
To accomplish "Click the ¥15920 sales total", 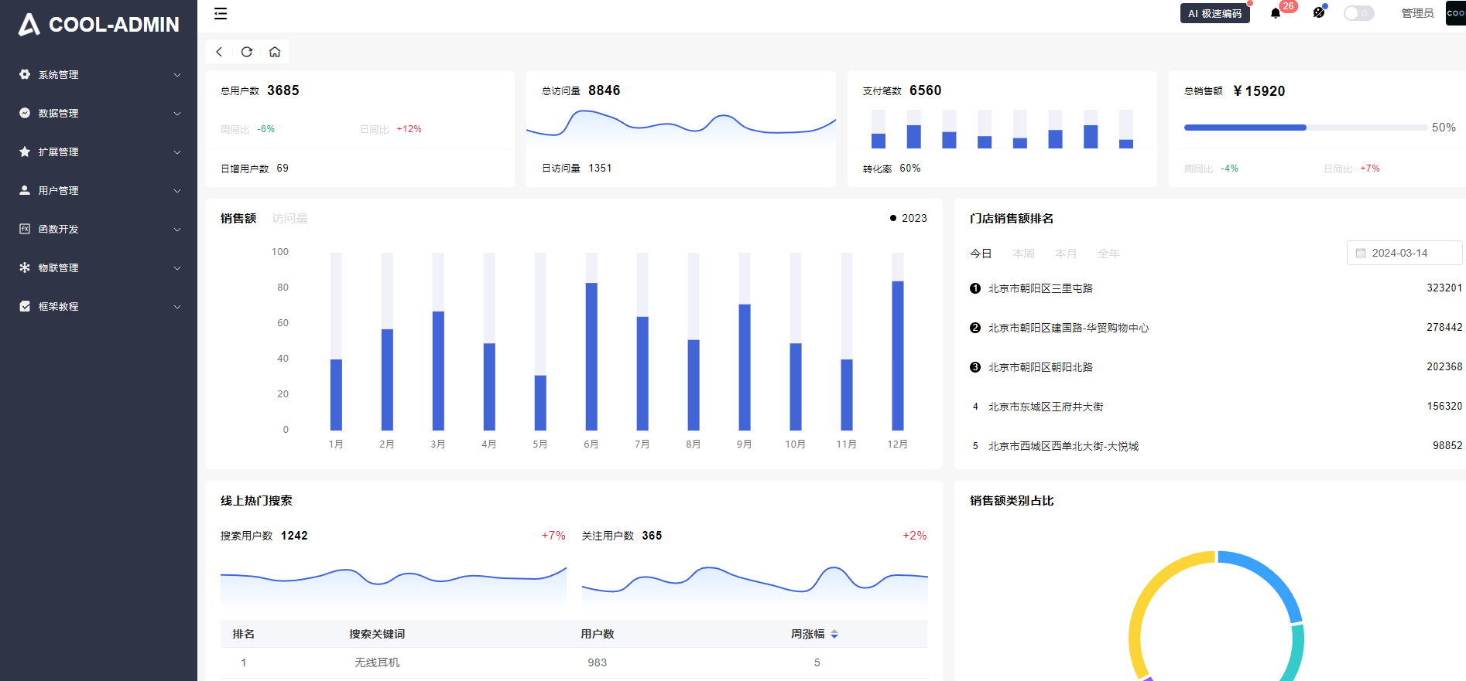I will pyautogui.click(x=1259, y=91).
